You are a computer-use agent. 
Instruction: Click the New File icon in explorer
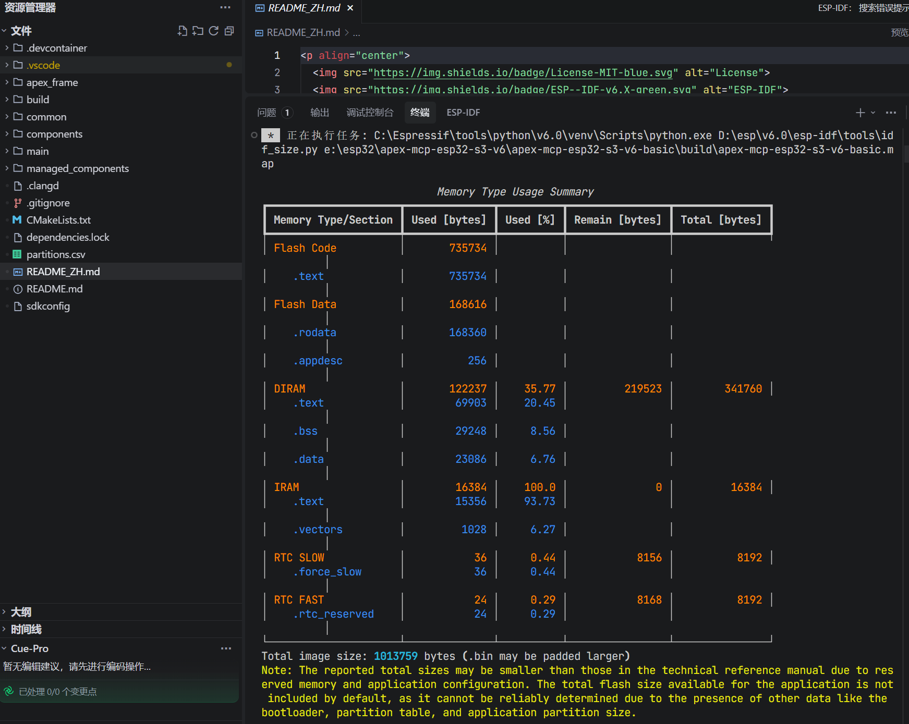click(x=182, y=31)
